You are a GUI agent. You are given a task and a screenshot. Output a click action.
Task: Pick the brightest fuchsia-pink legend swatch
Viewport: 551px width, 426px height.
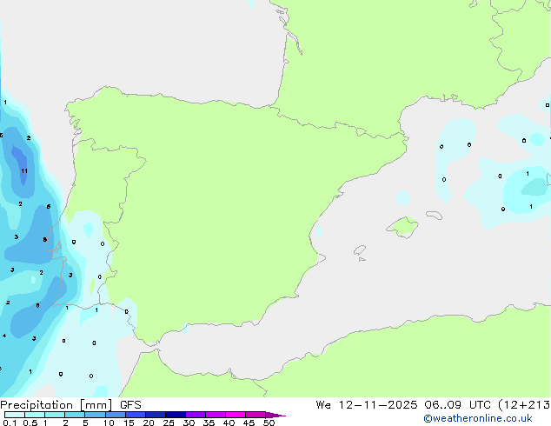click(236, 415)
